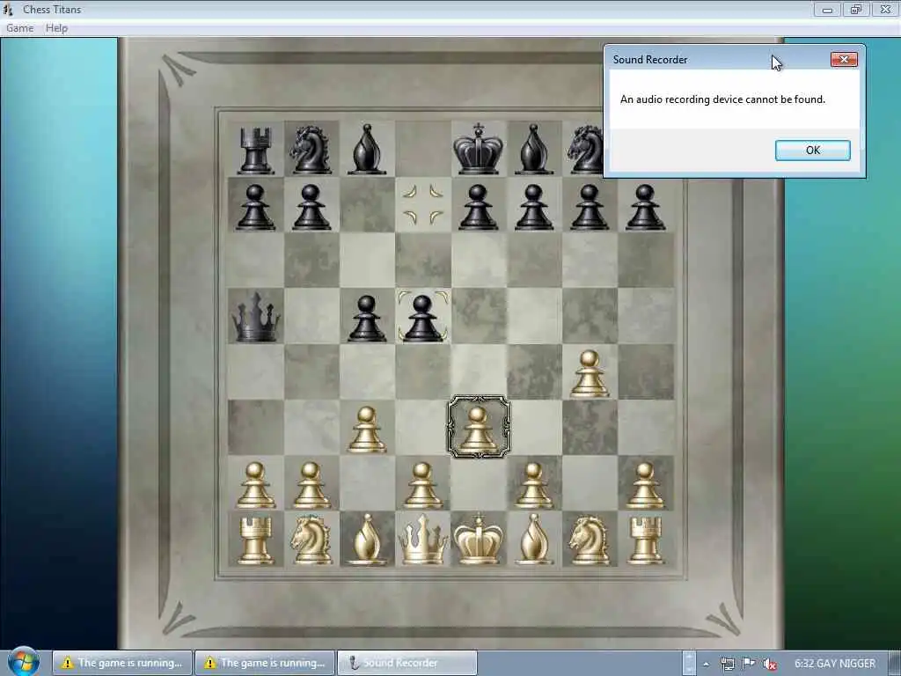The height and width of the screenshot is (676, 901).
Task: Show hidden system tray icons arrow
Action: (707, 664)
